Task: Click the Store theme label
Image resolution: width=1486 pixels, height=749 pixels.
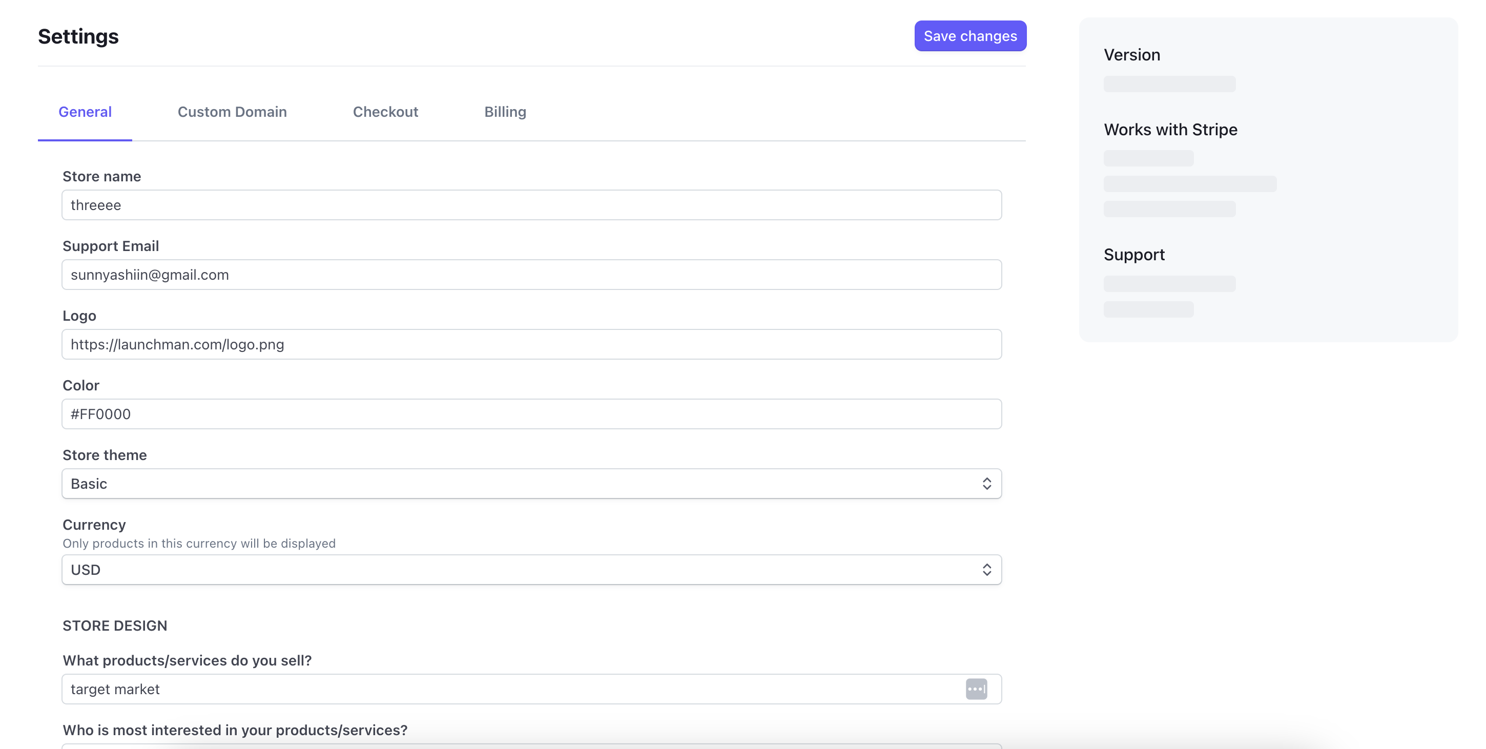Action: [x=105, y=455]
